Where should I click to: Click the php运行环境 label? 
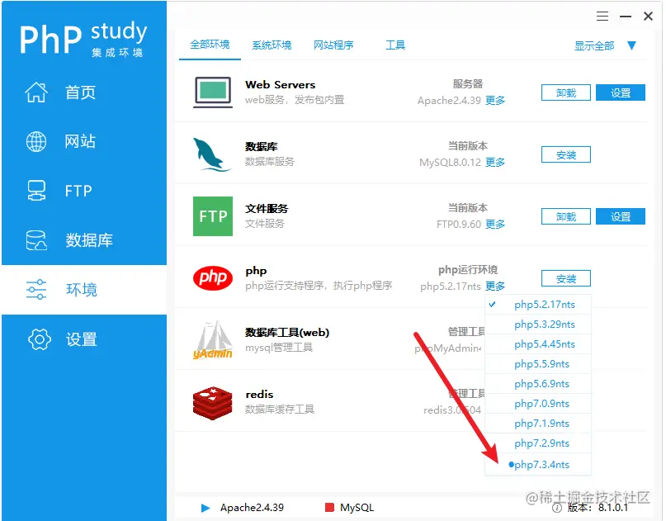(468, 270)
